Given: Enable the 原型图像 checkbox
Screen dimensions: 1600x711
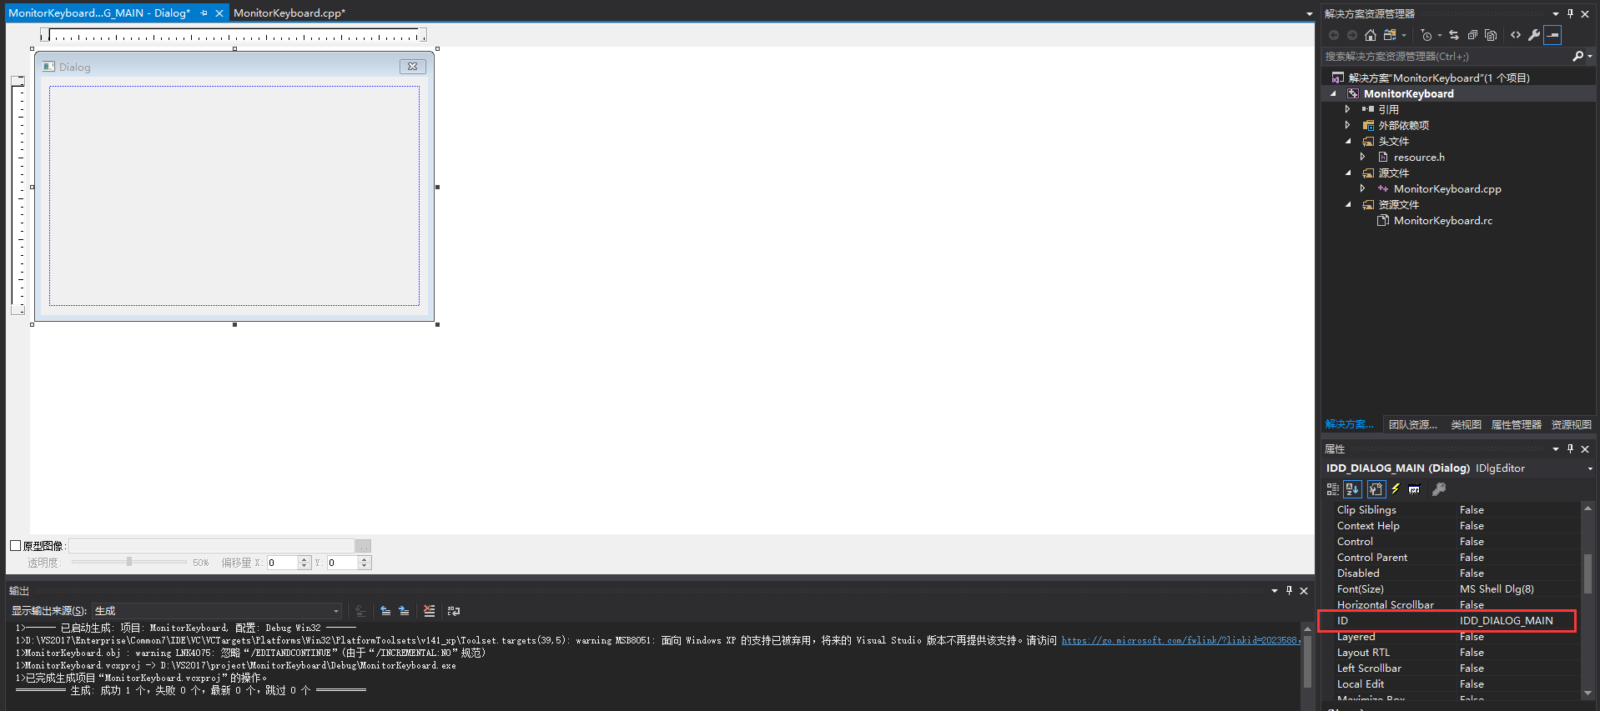Looking at the screenshot, I should point(15,546).
